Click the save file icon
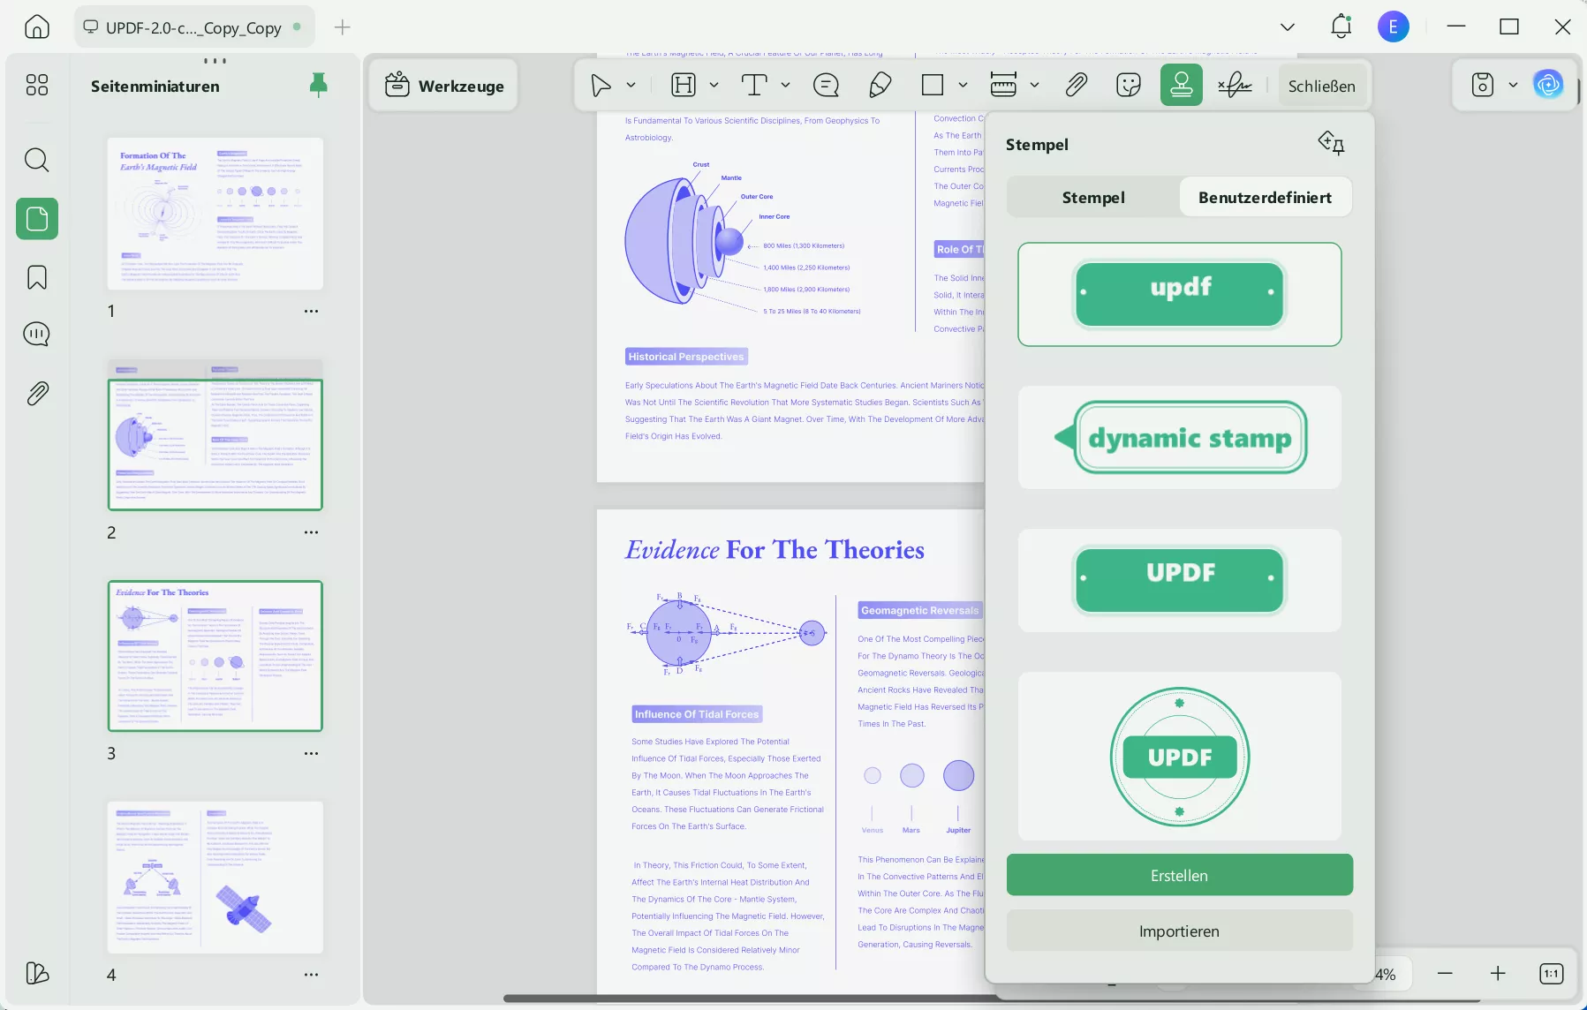1587x1010 pixels. tap(1483, 85)
